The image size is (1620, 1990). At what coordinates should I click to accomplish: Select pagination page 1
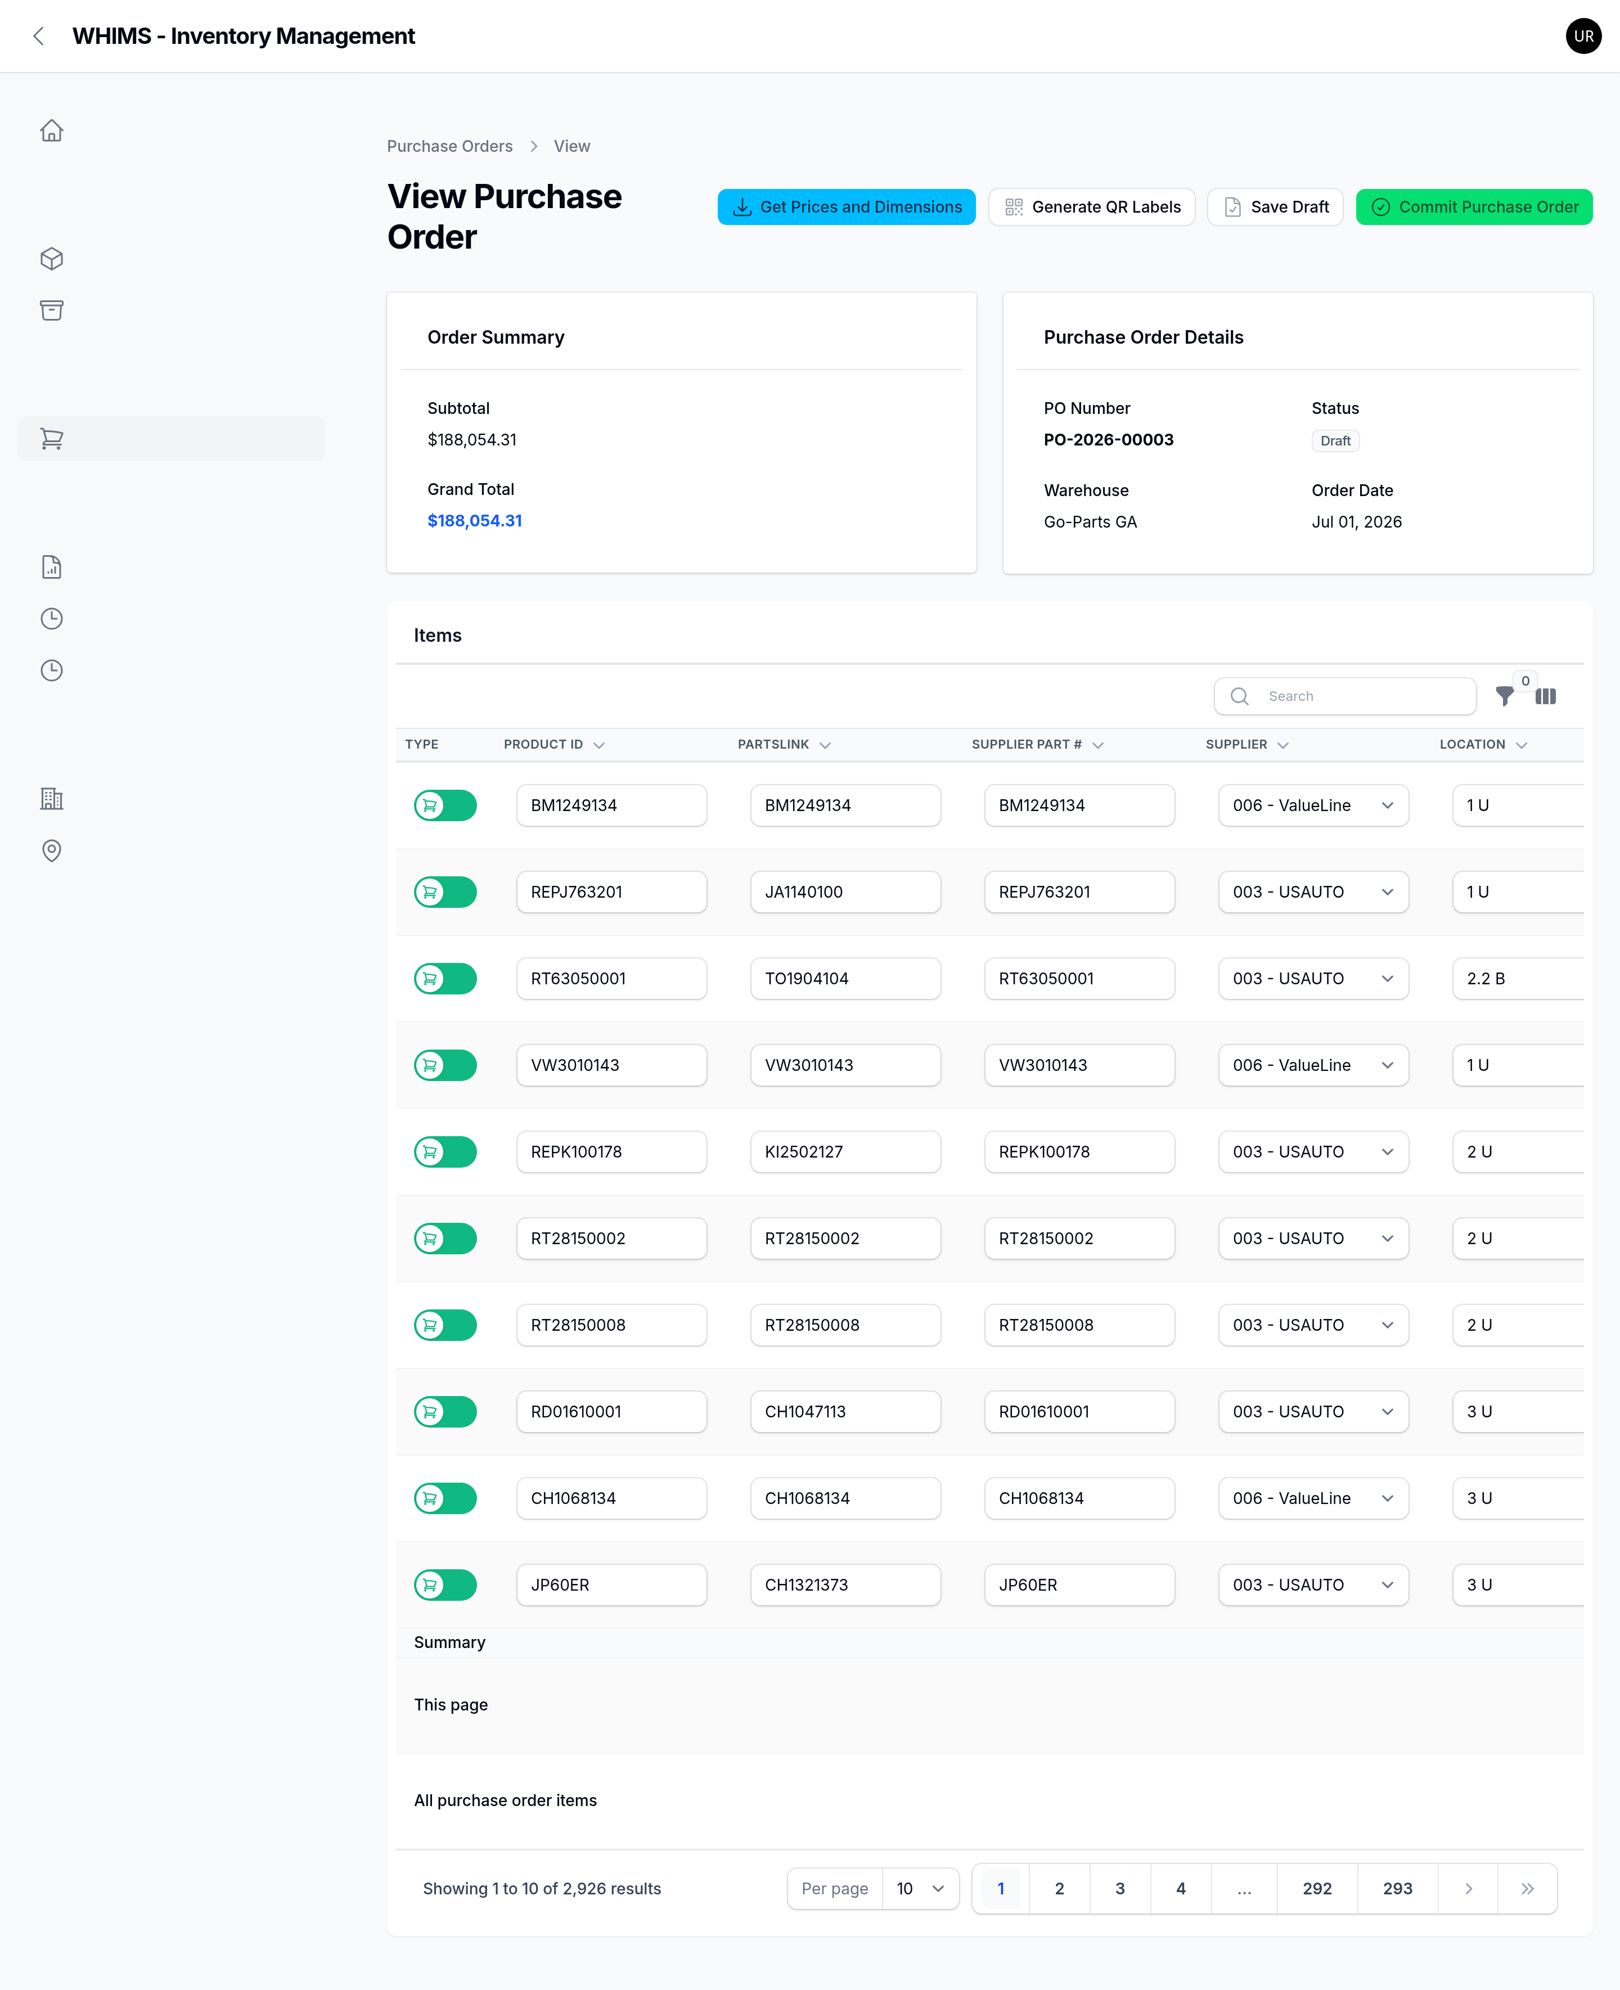(x=1001, y=1888)
